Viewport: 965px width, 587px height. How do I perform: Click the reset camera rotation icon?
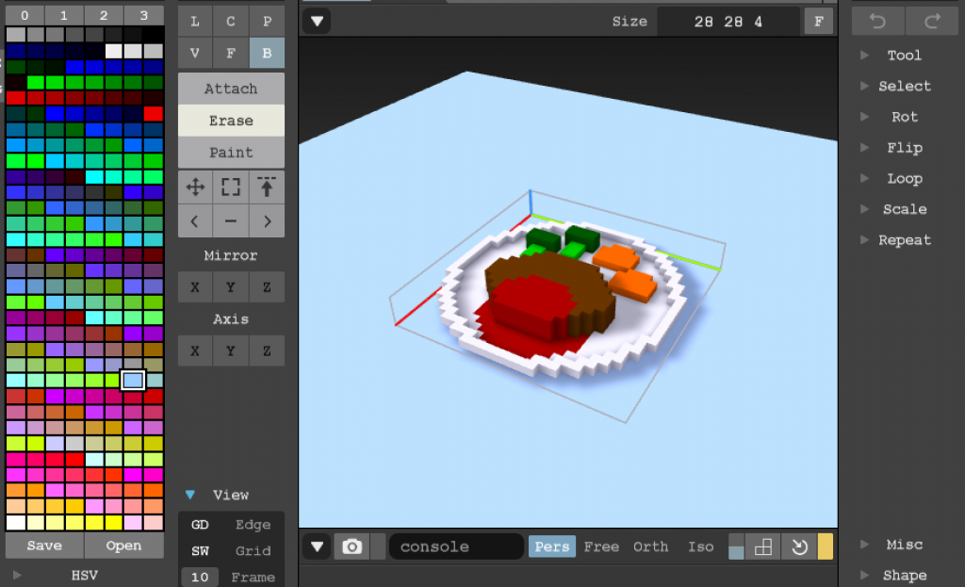tap(799, 546)
